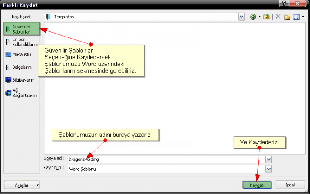The height and width of the screenshot is (194, 310).
Task: Open Ağ Bağlantılarım location
Action: click(21, 93)
